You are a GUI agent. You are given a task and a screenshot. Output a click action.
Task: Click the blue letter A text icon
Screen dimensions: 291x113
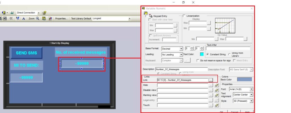click(x=24, y=18)
